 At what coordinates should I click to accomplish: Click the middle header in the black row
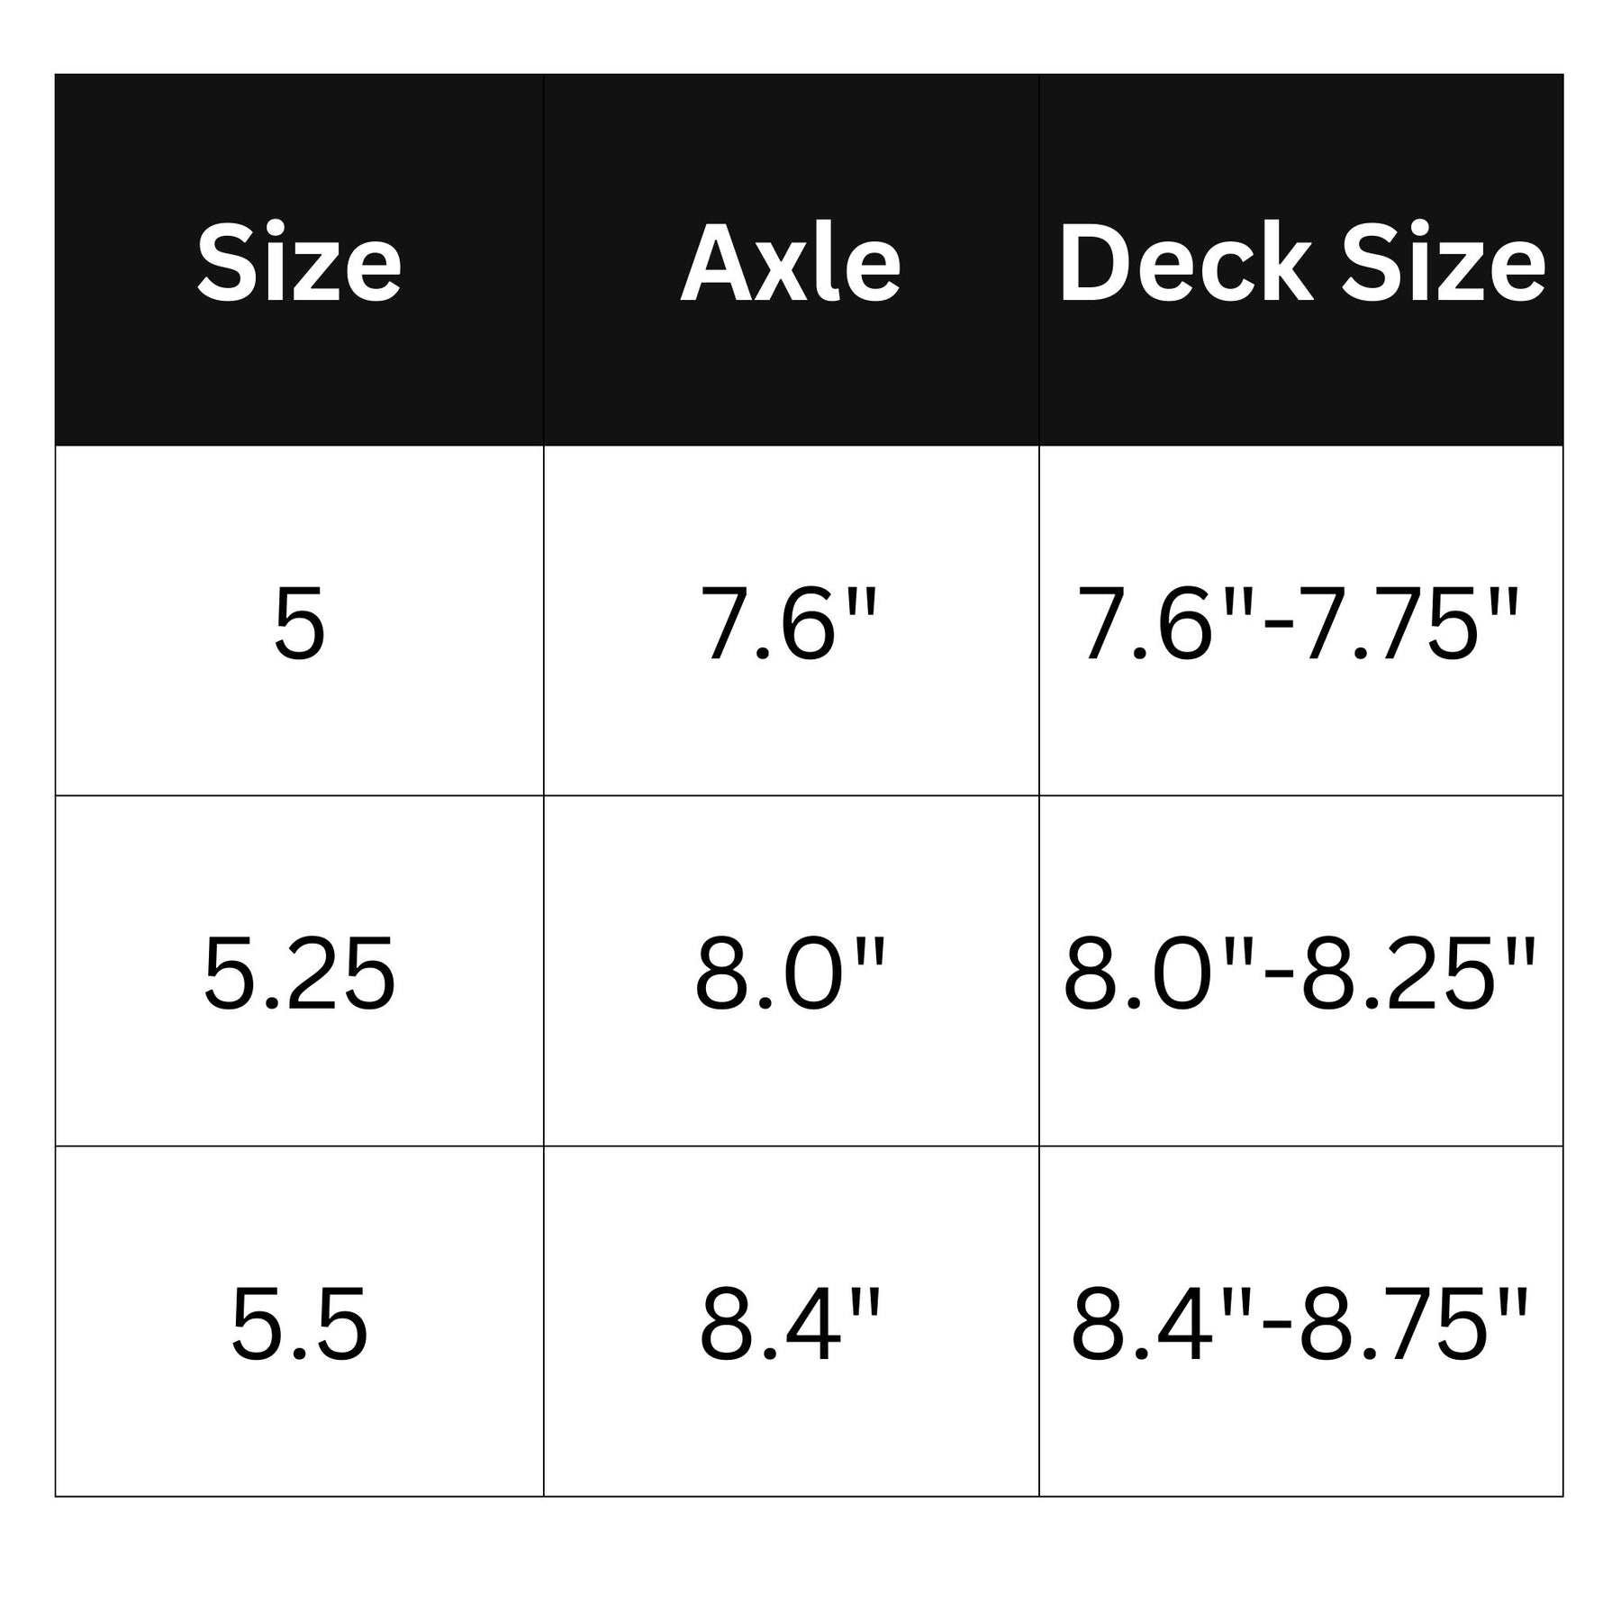(791, 259)
